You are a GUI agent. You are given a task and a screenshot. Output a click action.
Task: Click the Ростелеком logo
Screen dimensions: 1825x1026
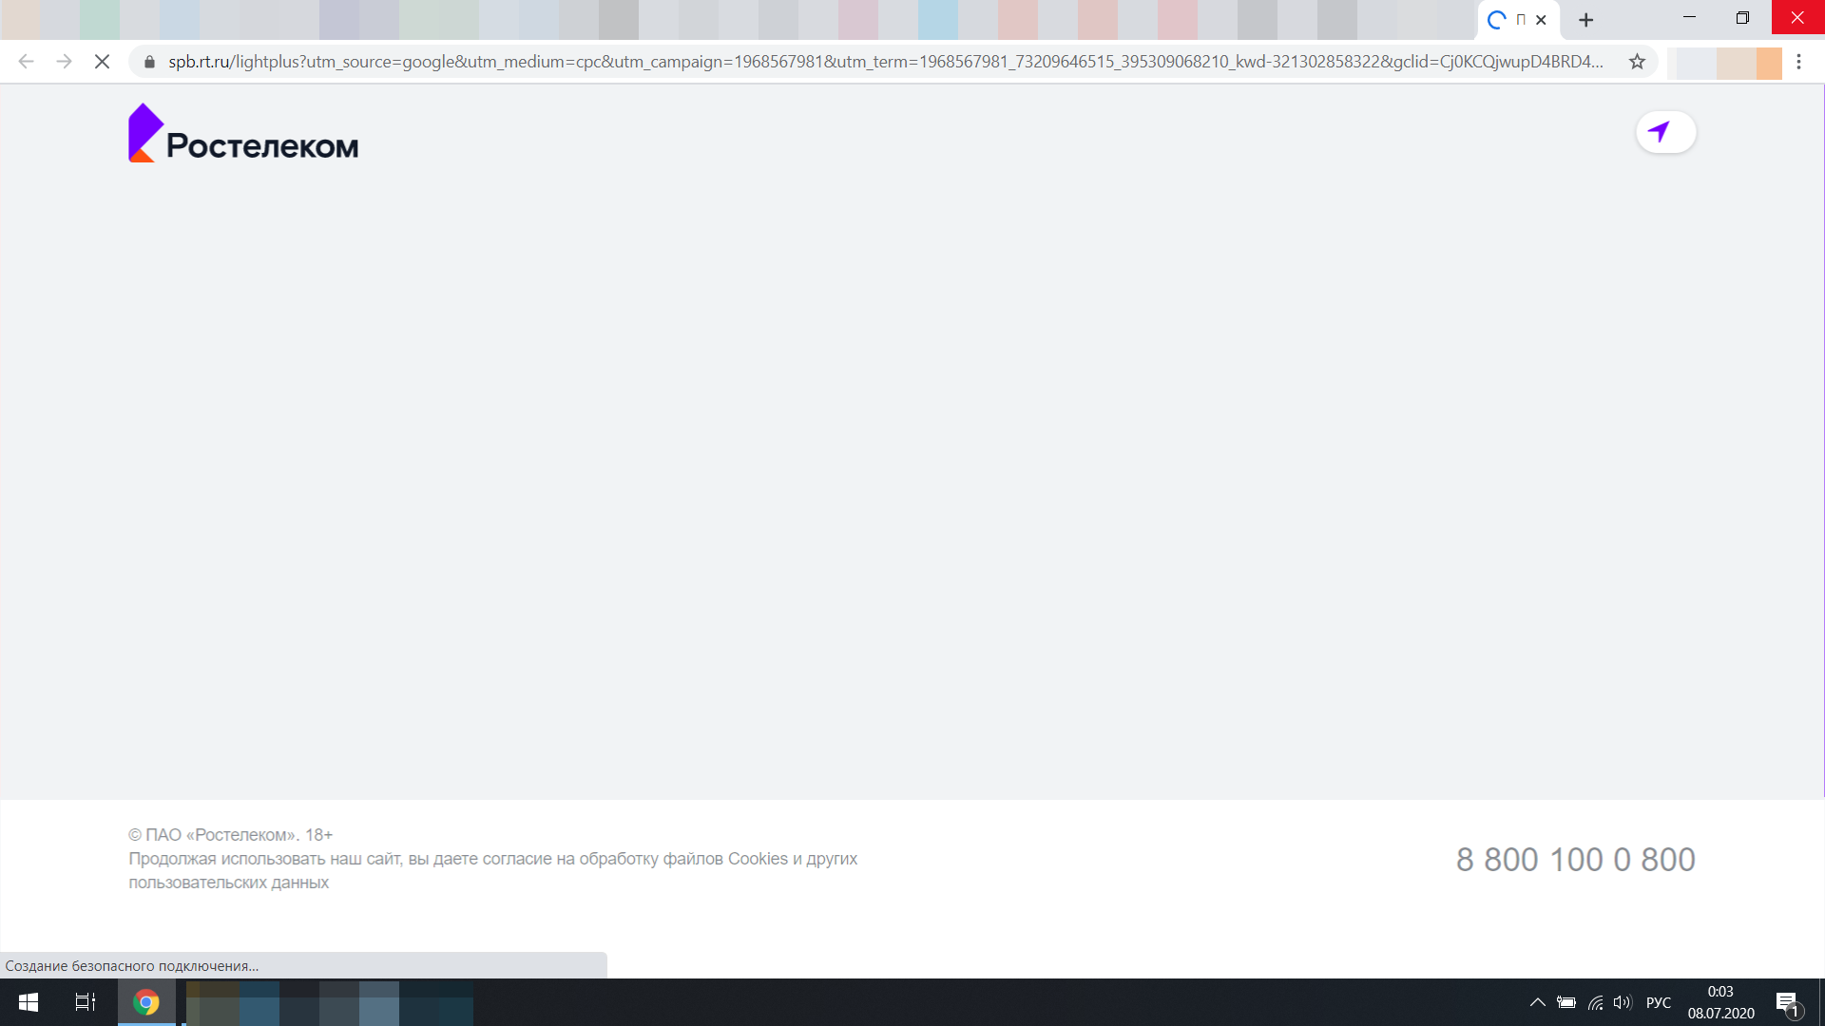tap(243, 133)
